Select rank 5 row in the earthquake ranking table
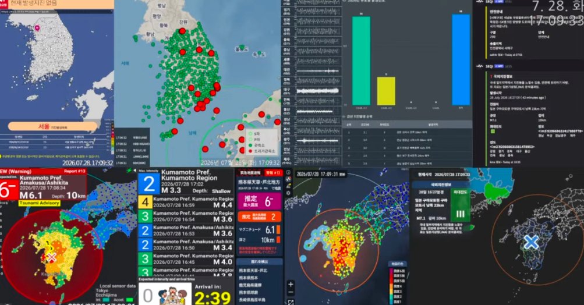 407,163
